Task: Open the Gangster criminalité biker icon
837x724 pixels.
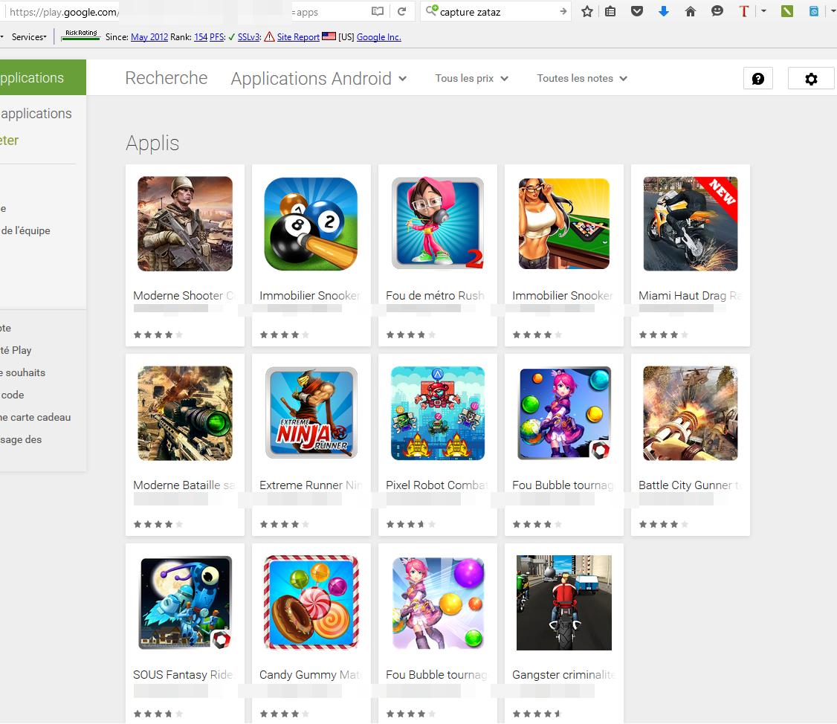Action: (x=564, y=603)
